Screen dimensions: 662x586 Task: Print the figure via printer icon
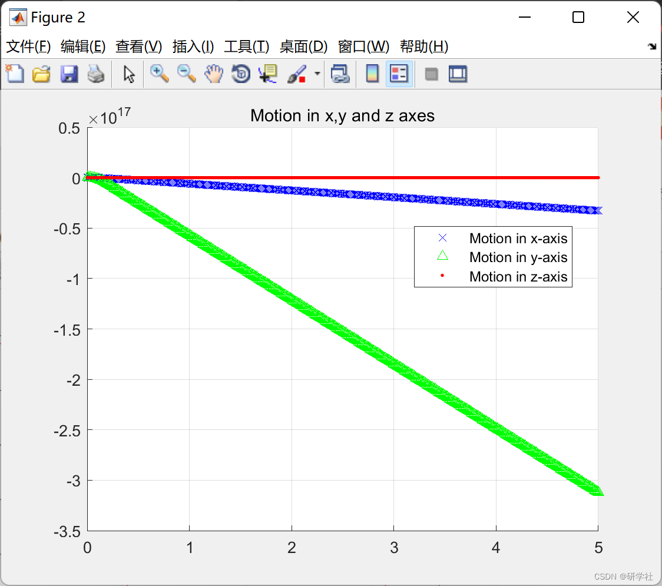pyautogui.click(x=96, y=74)
